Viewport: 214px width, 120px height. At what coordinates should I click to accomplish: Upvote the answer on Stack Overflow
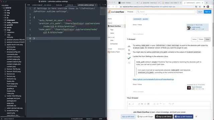click(129, 46)
